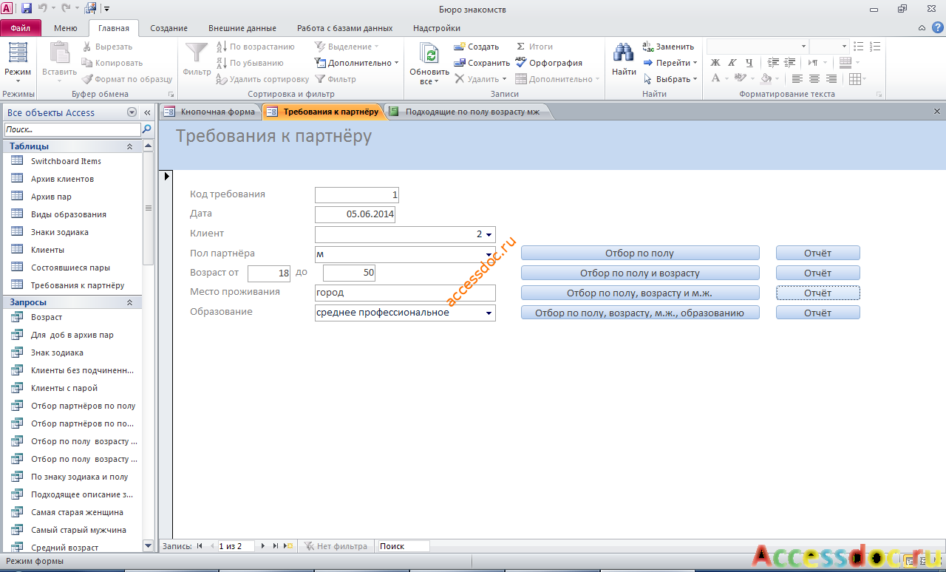Click Отбор по полу и возрасту button
Viewport: 946px width, 572px height.
(640, 273)
